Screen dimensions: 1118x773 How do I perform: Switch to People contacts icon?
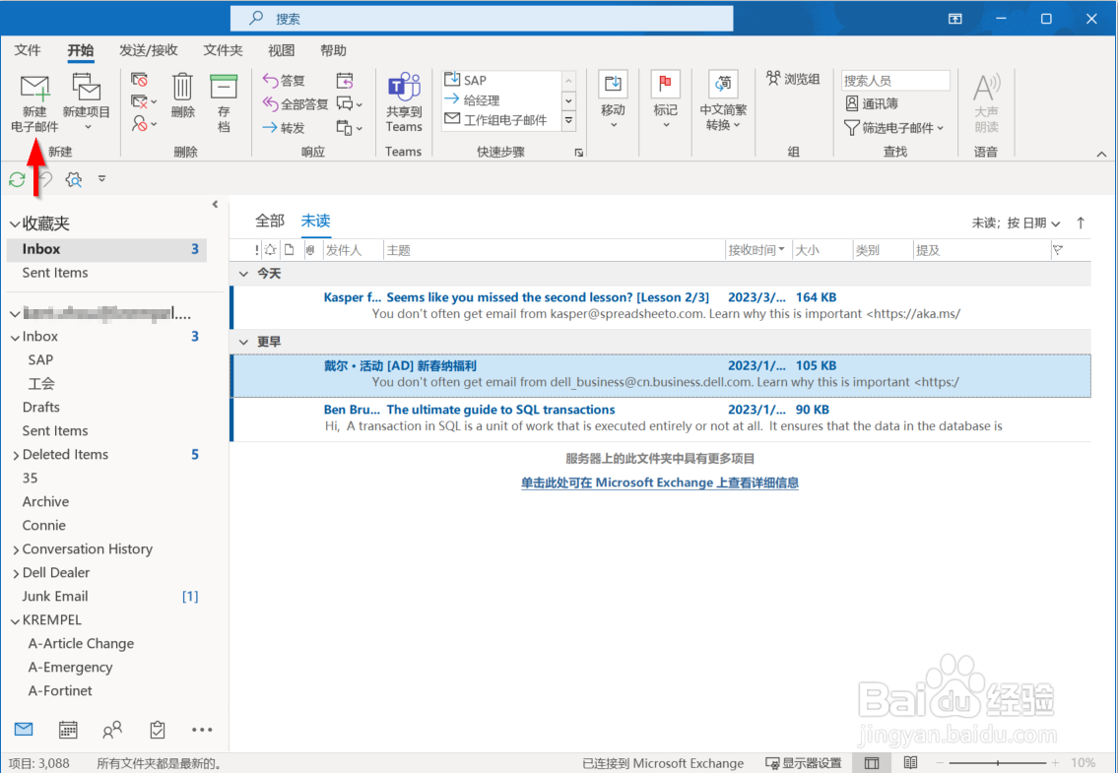(x=112, y=730)
